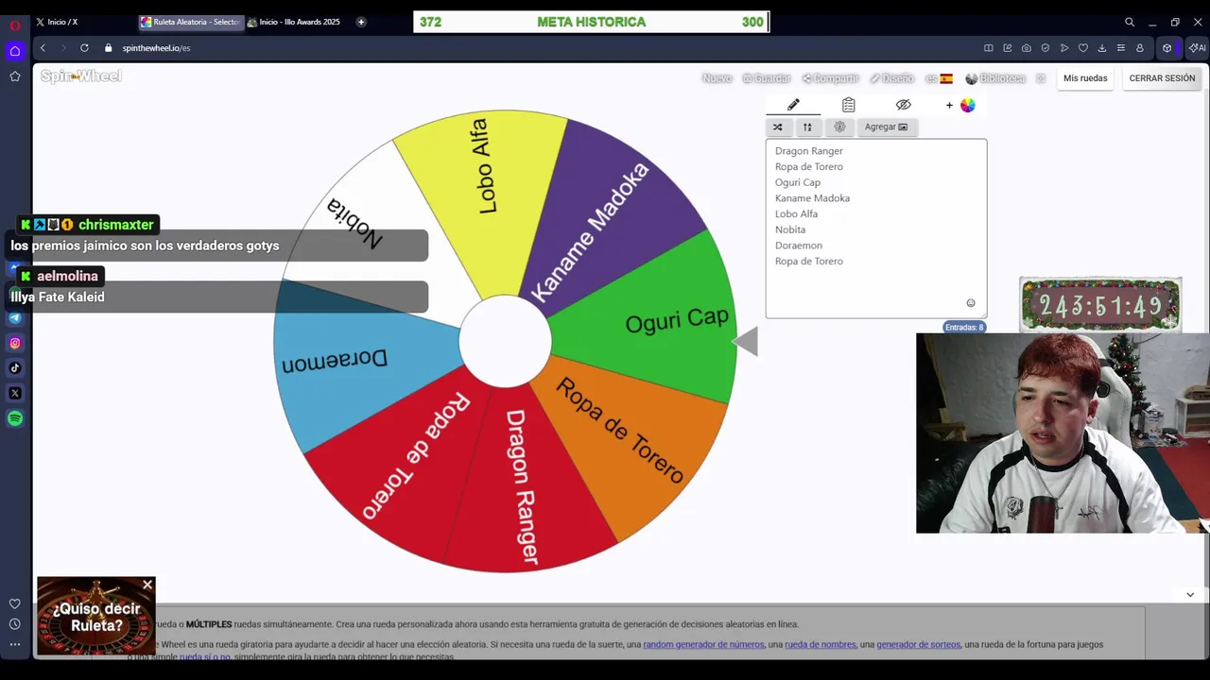This screenshot has height=680, width=1210.
Task: Click the Entradas: 8 counter badge
Action: pos(964,327)
